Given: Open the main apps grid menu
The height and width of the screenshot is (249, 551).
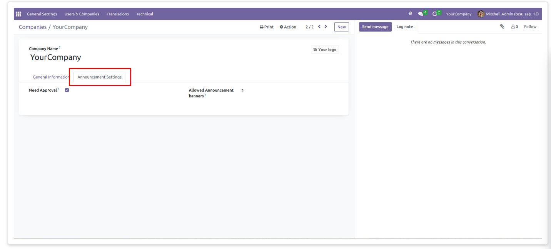Looking at the screenshot, I should (x=18, y=14).
